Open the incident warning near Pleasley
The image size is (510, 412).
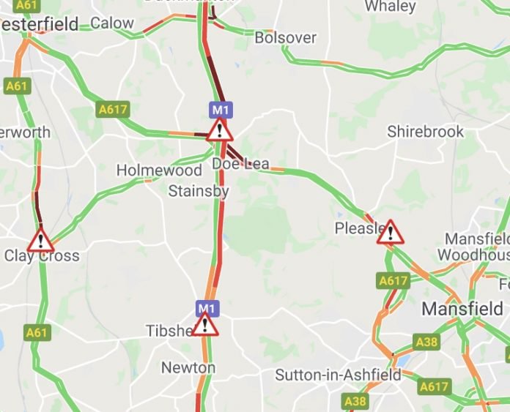[x=391, y=232]
